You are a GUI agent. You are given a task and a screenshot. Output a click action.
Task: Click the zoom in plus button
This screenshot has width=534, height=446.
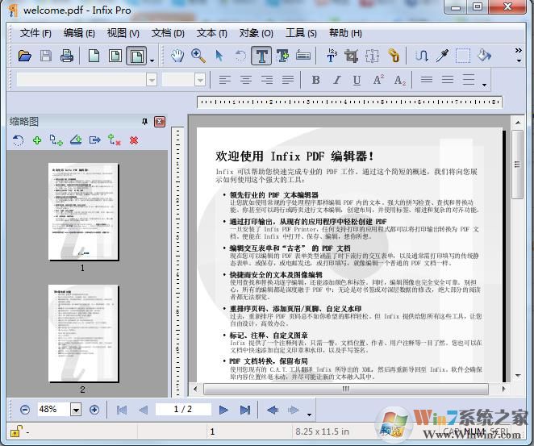tap(94, 410)
